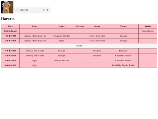Select the Jueves column header
The image size is (158, 119).
pos(97,26)
